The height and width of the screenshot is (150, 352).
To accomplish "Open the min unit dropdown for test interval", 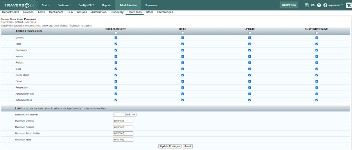I will (131, 115).
